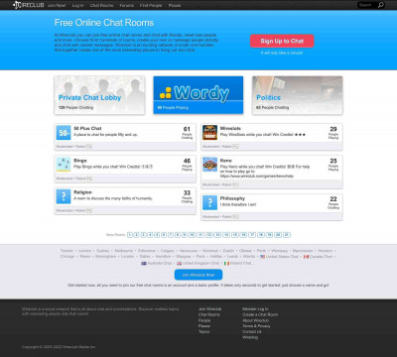The height and width of the screenshot is (357, 397).
Task: Open Find People in top navigation
Action: click(x=151, y=5)
